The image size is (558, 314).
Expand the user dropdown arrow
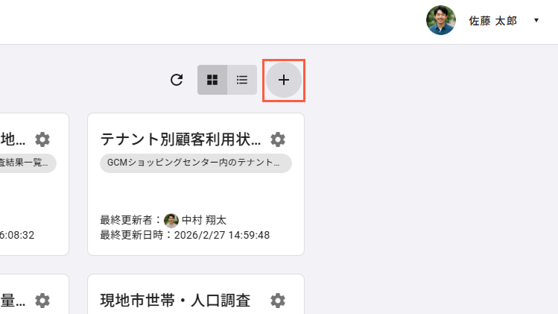pos(536,20)
